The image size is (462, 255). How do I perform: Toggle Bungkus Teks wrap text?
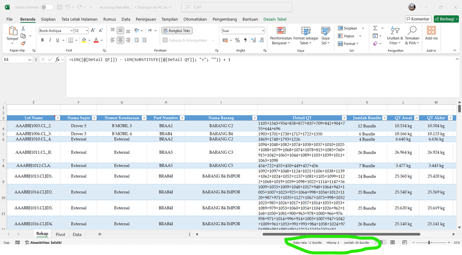coord(177,31)
